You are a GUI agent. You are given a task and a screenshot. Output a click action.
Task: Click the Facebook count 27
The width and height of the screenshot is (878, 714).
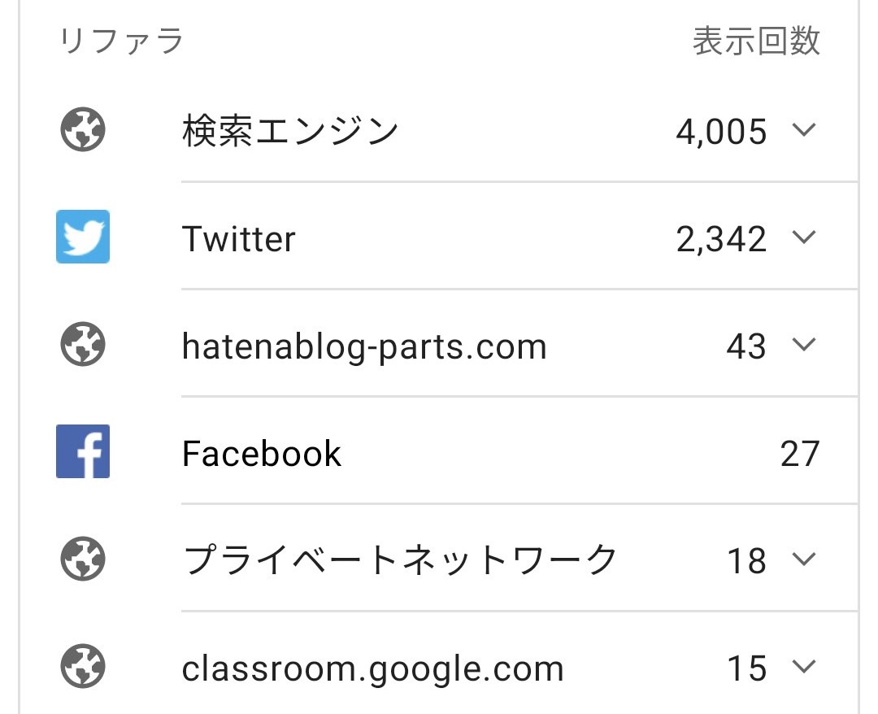pos(800,454)
